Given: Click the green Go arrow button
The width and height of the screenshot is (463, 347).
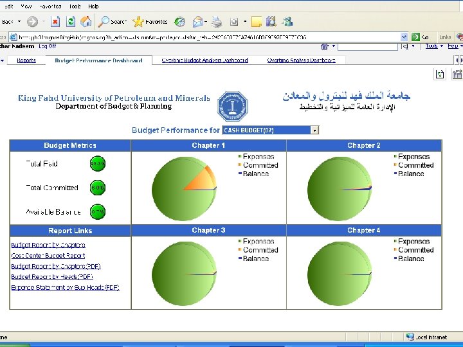Looking at the screenshot, I should click(415, 37).
